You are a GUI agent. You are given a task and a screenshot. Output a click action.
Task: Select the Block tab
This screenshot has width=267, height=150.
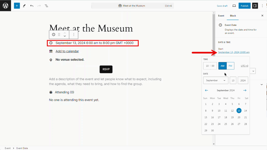(233, 16)
